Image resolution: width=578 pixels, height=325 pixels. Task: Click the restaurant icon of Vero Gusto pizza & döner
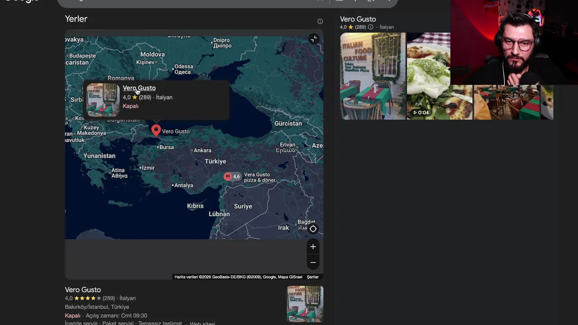228,176
